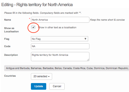Click the Description box resize handle
Screen dimensions: 129x92
(88, 60)
